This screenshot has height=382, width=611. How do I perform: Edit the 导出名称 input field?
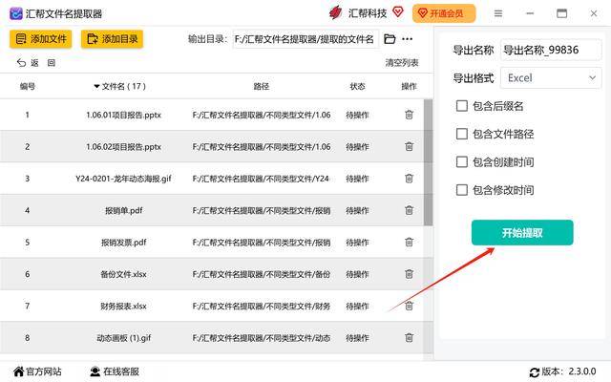pos(551,50)
